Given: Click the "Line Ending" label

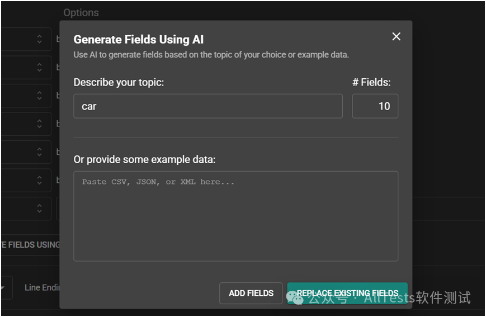Looking at the screenshot, I should (42, 287).
